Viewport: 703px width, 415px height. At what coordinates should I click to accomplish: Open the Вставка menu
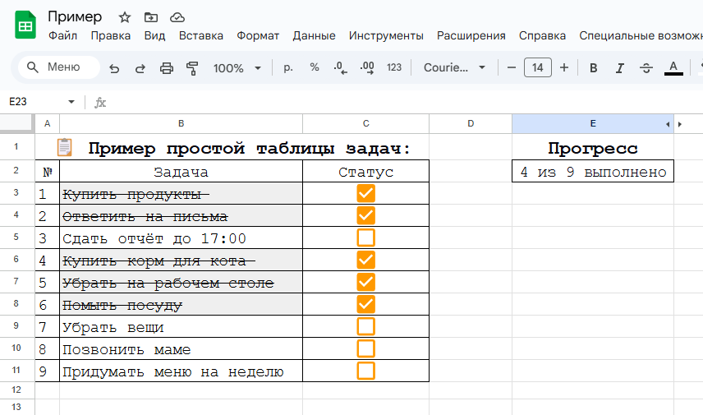[201, 35]
